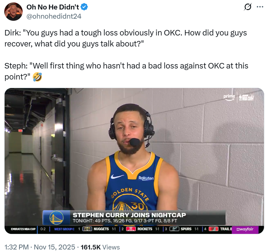Image resolution: width=271 pixels, height=251 pixels.
Task: Click the Oh No He Didn't display name
Action: pyautogui.click(x=53, y=7)
